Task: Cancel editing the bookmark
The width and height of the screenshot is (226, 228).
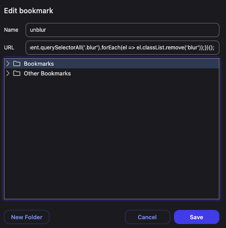Action: click(147, 217)
